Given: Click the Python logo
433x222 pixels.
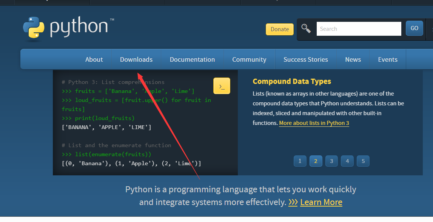Looking at the screenshot, I should coord(66,28).
